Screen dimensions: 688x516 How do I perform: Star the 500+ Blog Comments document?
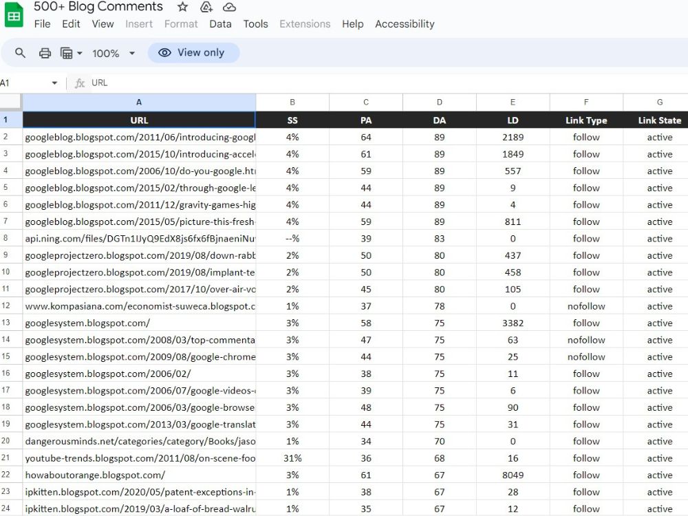pos(182,7)
